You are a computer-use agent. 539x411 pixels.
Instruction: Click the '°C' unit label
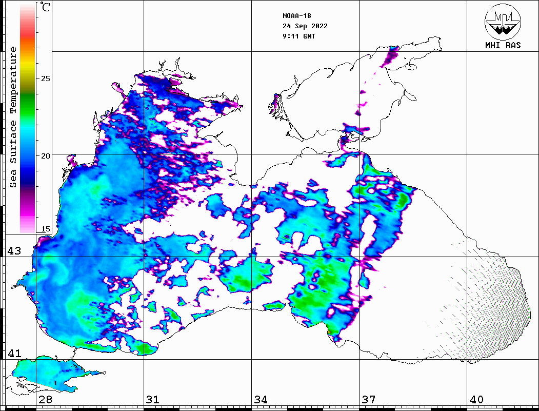(x=45, y=7)
